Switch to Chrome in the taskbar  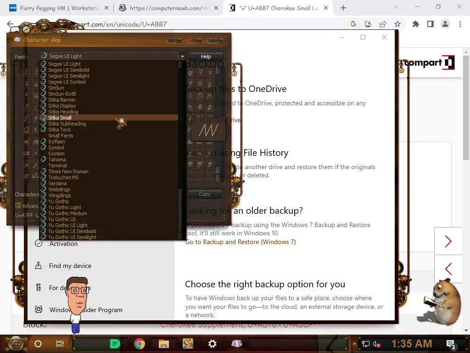click(140, 344)
